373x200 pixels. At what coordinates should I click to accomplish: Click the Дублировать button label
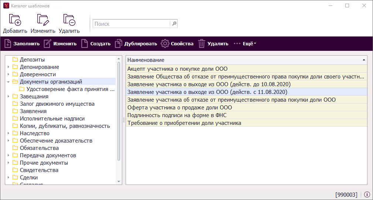141,44
